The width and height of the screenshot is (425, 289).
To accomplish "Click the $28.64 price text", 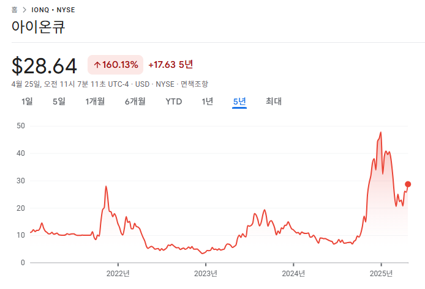I will 44,66.
